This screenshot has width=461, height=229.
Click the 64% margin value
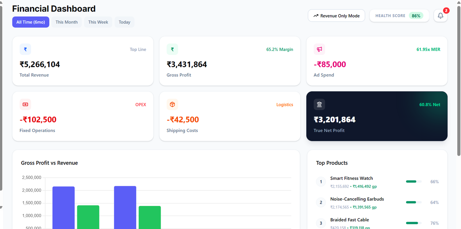(435, 202)
